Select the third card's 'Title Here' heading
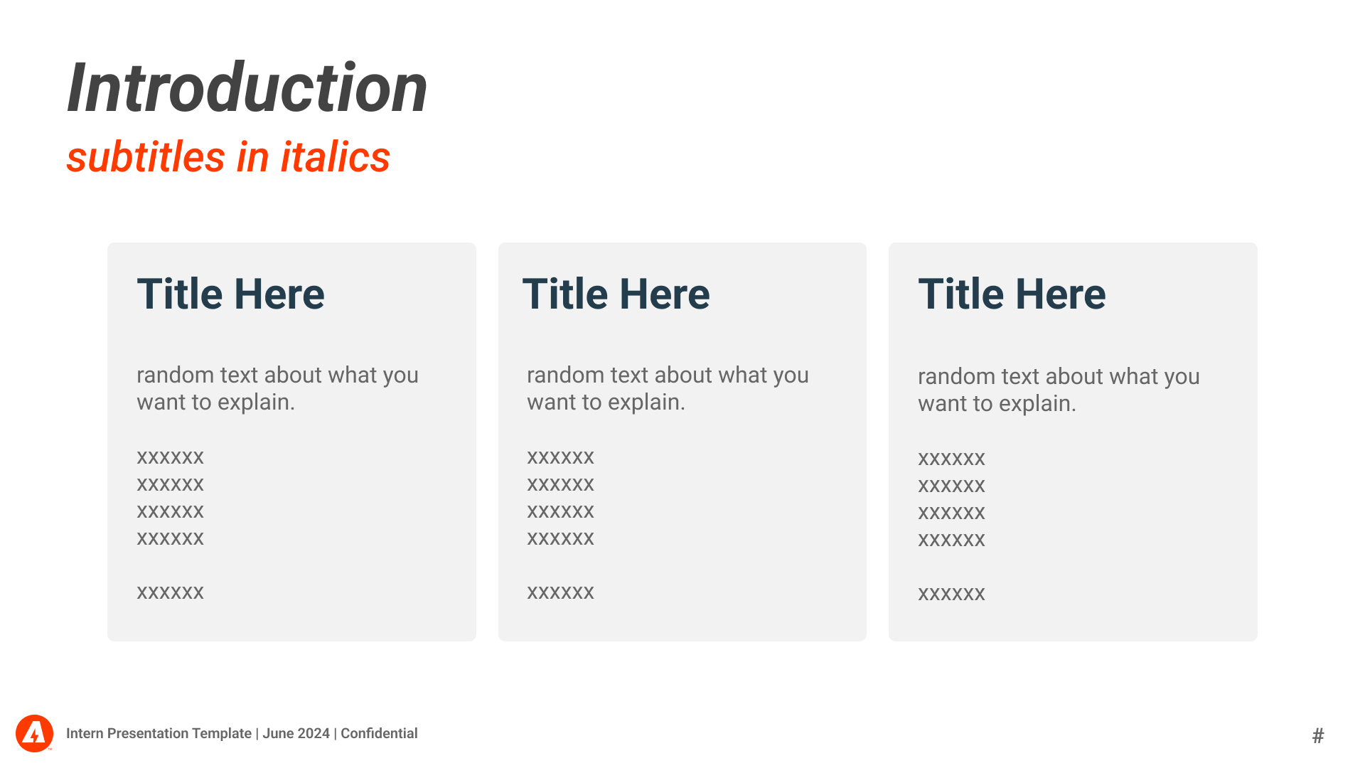 [1012, 294]
